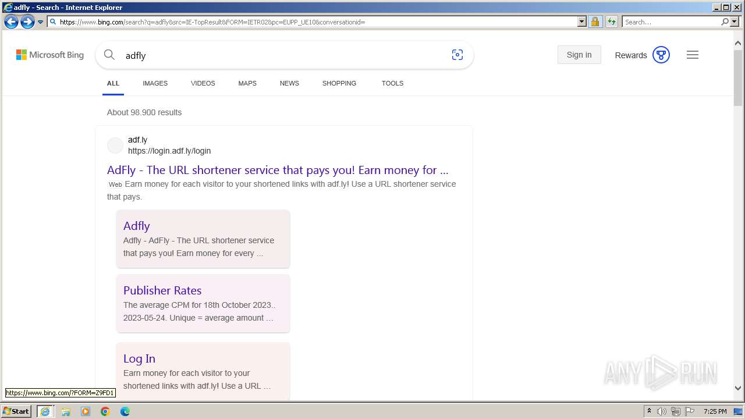
Task: Click the scrollbar down arrow
Action: pos(738,388)
